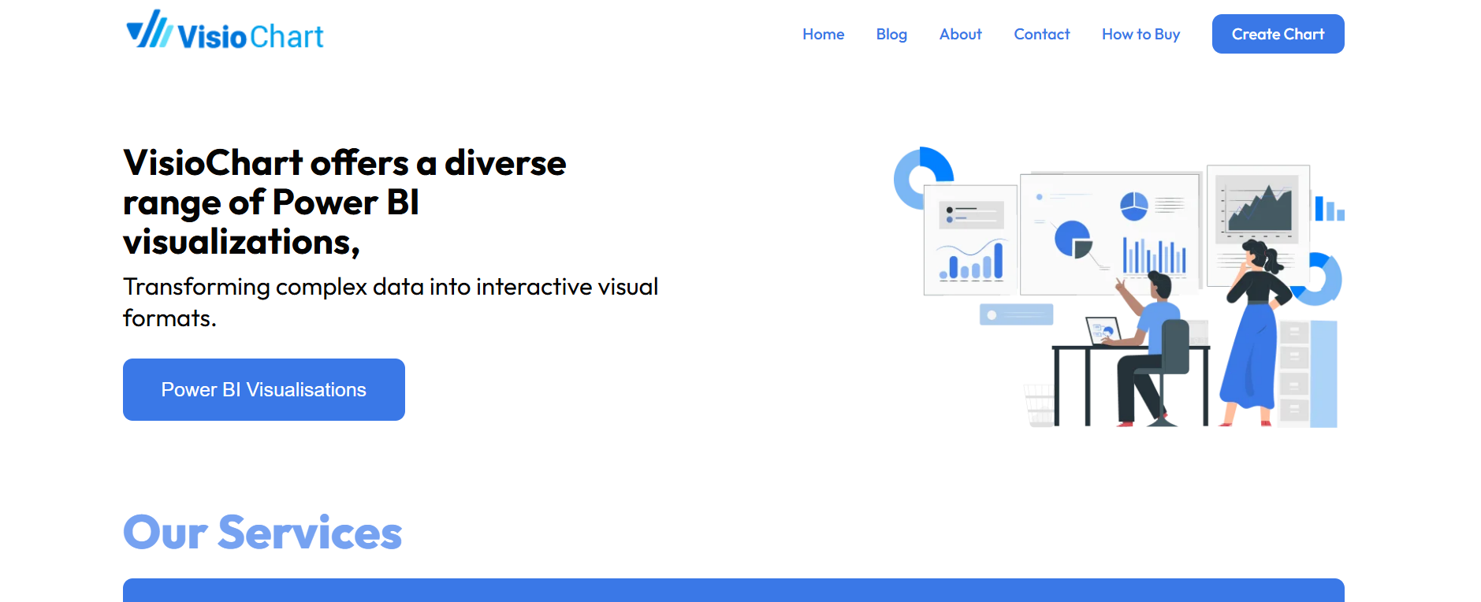Image resolution: width=1481 pixels, height=602 pixels.
Task: Click the VisioChart logo
Action: 225,31
